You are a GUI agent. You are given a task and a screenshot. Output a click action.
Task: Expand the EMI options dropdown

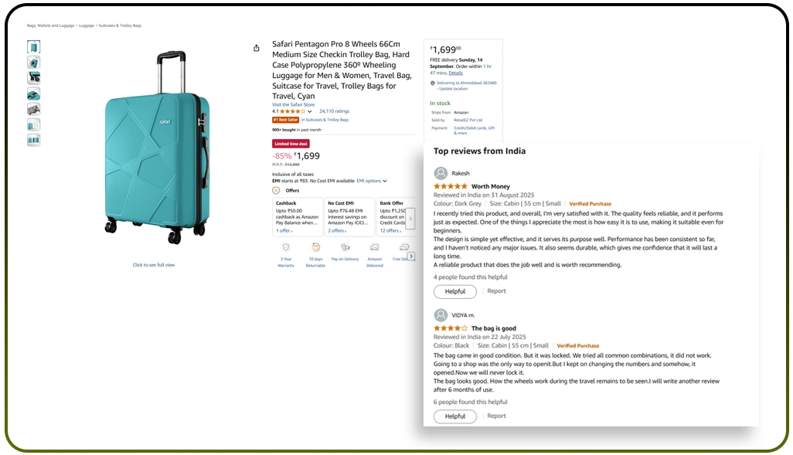click(x=369, y=181)
